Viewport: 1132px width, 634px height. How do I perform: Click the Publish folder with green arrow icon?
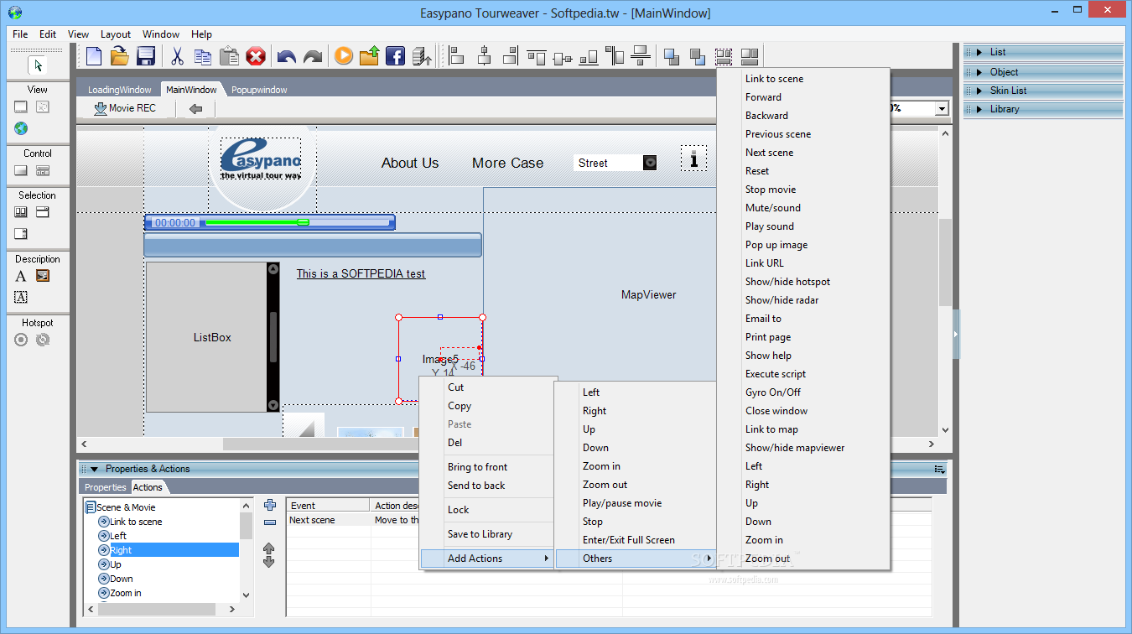click(370, 56)
